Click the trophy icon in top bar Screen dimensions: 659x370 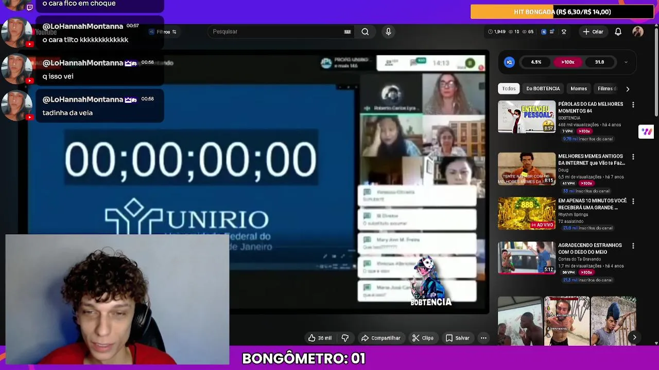(x=564, y=32)
